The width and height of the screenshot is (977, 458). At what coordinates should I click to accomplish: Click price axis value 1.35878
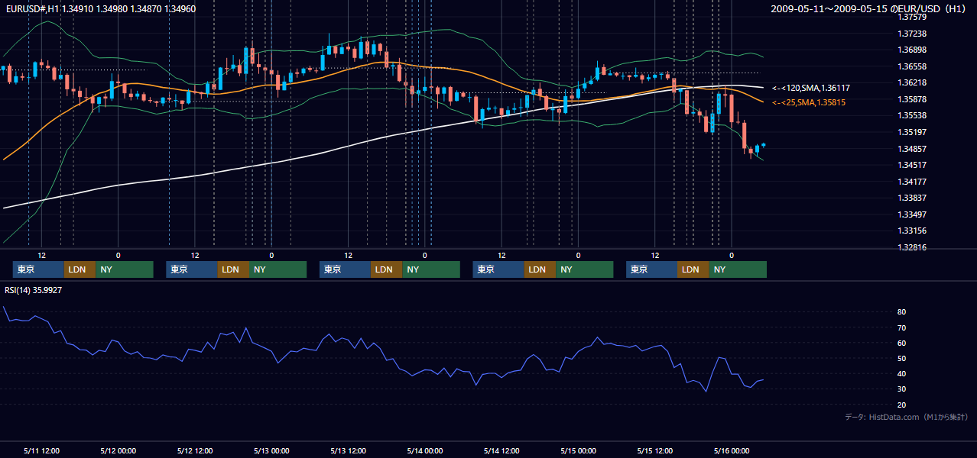pyautogui.click(x=911, y=100)
